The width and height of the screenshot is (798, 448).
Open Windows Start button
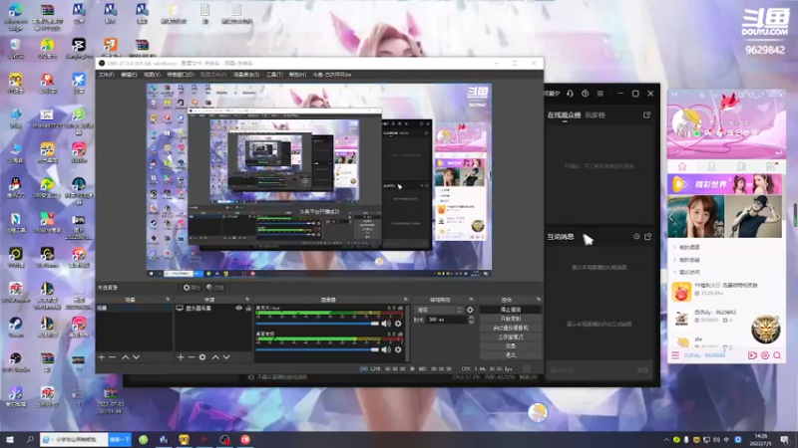[x=10, y=439]
